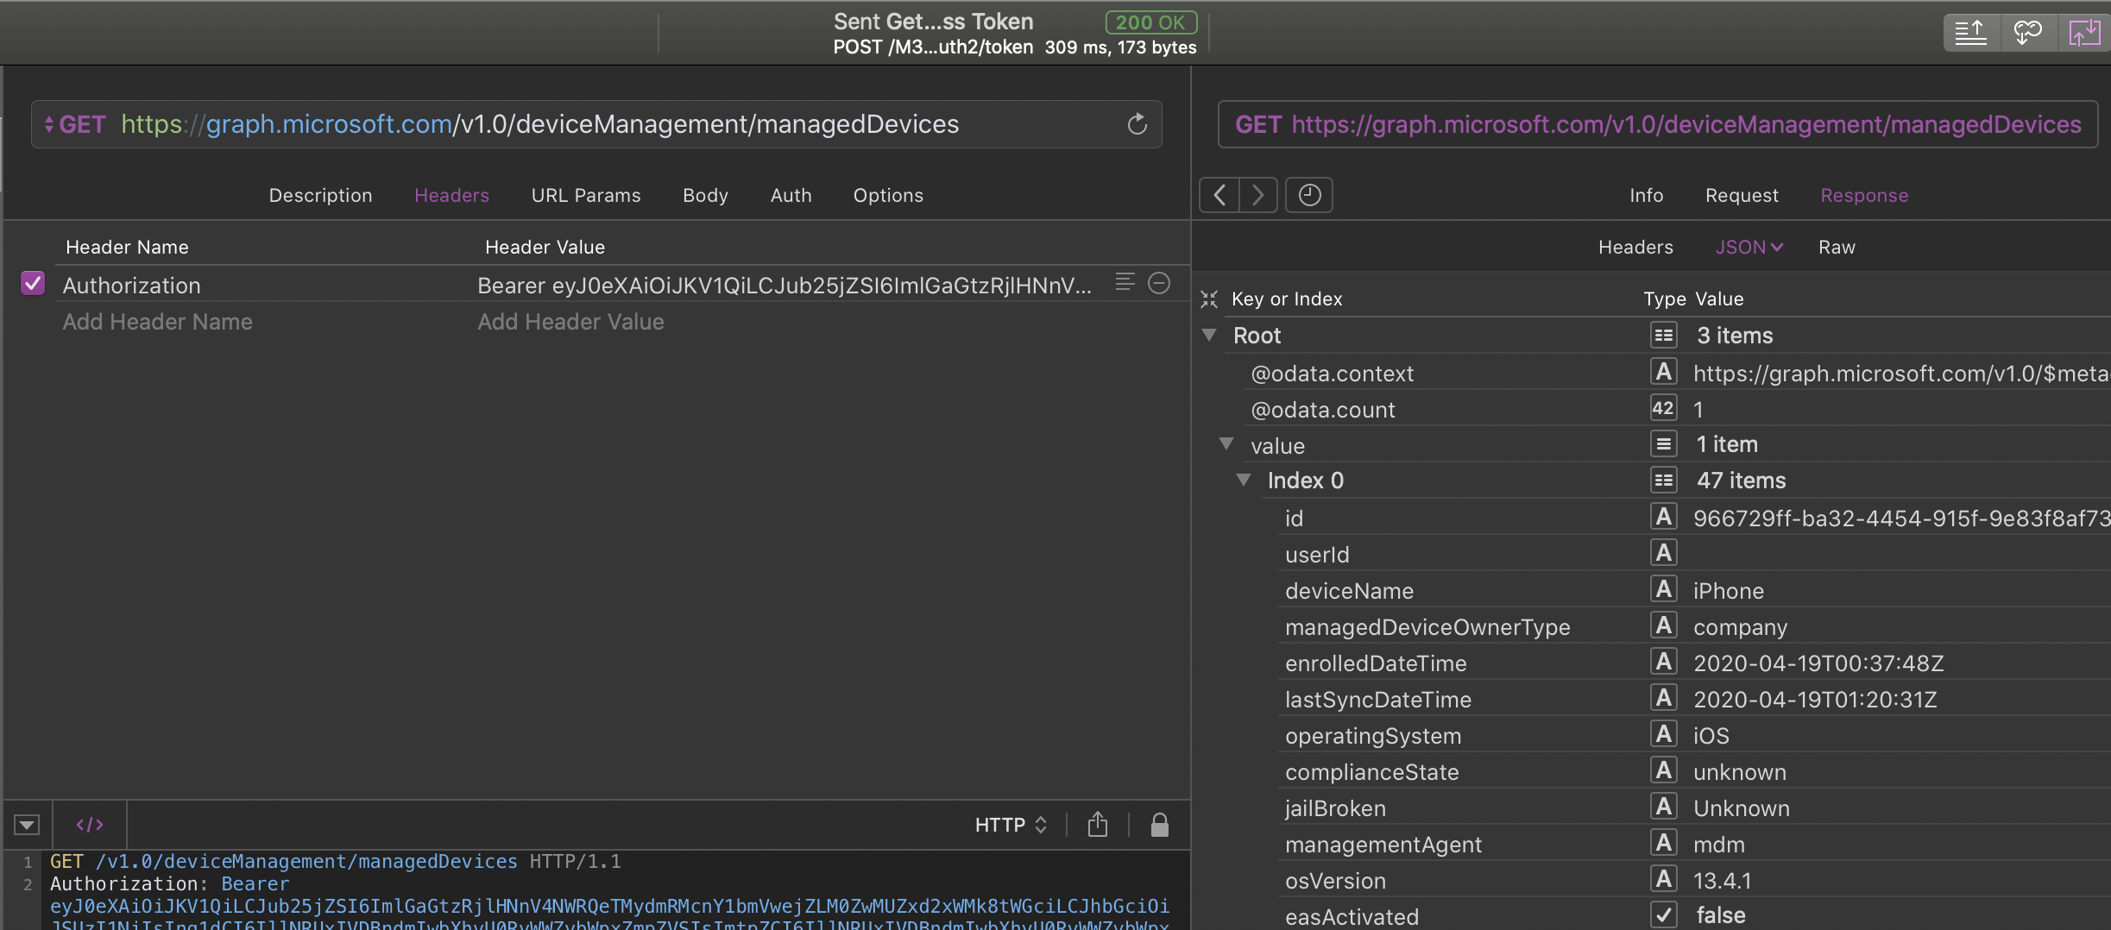
Task: Click the dictionary type icon of Root row
Action: (1663, 336)
